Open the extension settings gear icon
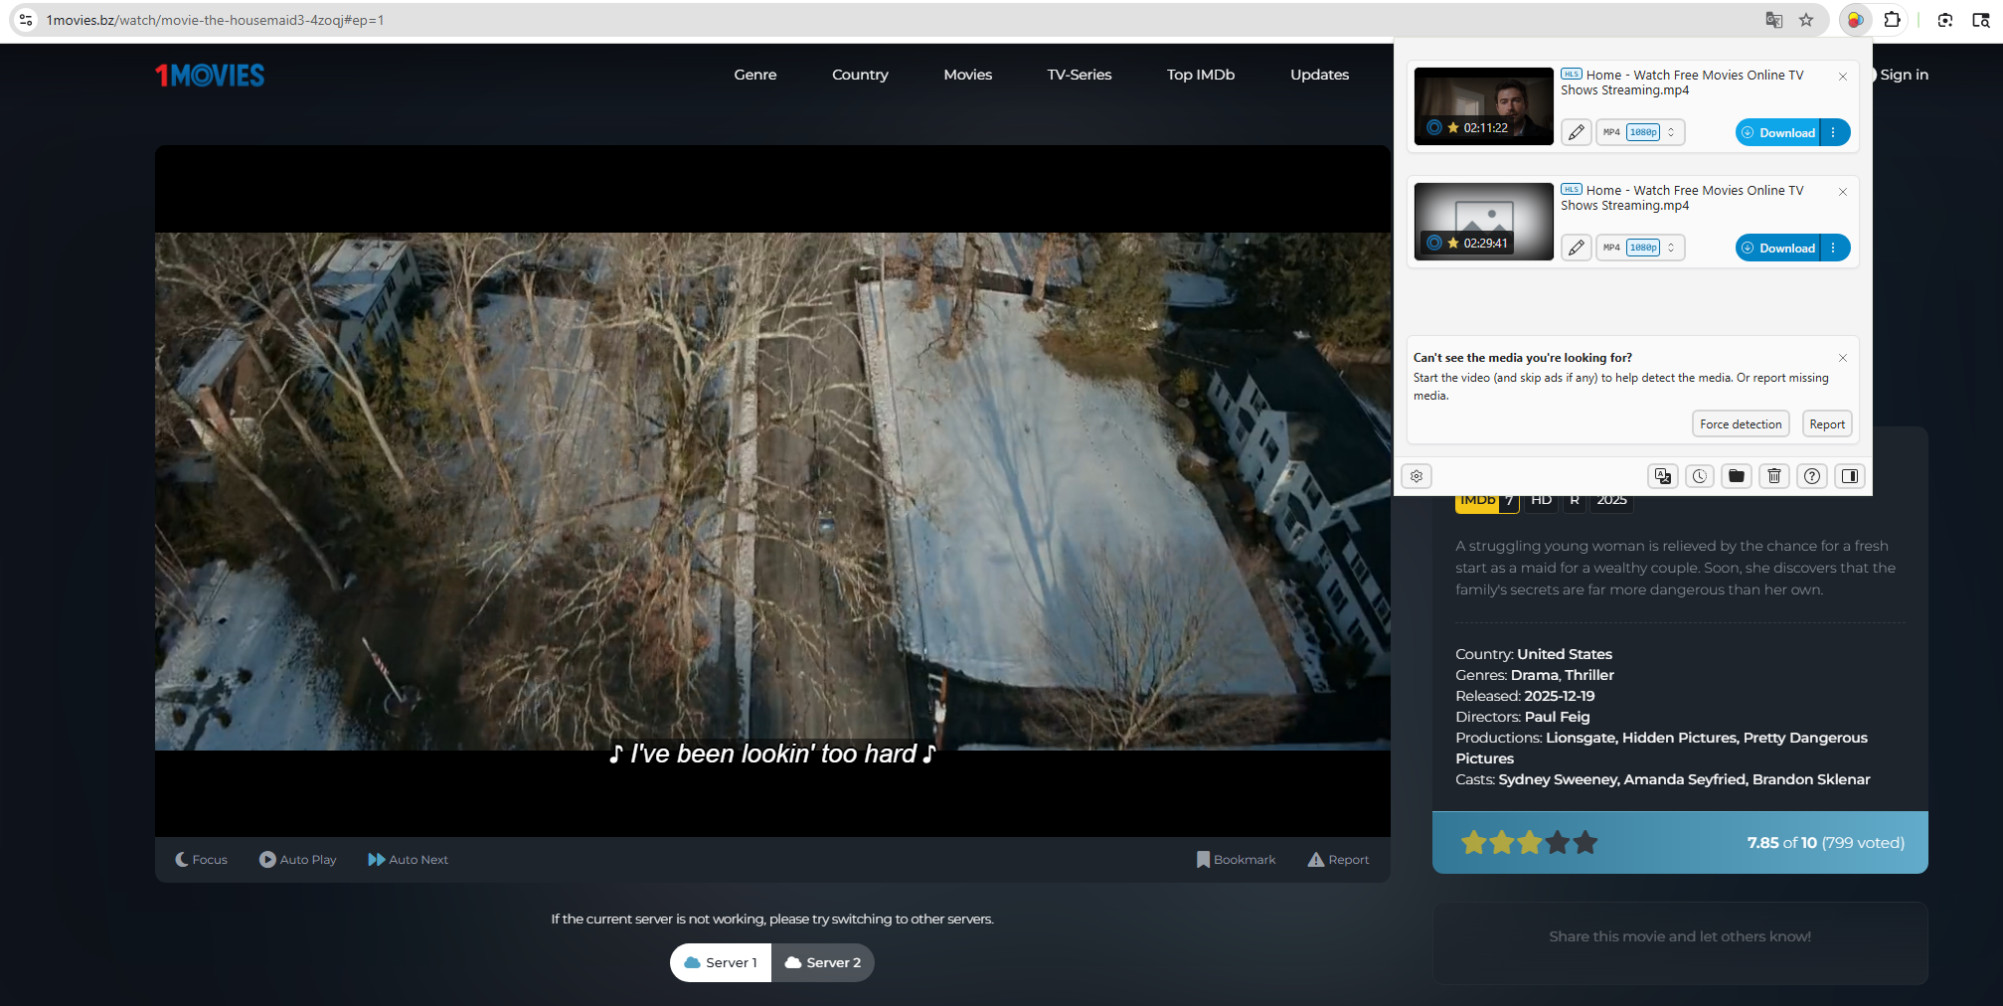Screen dimensions: 2003x1006 (1416, 476)
